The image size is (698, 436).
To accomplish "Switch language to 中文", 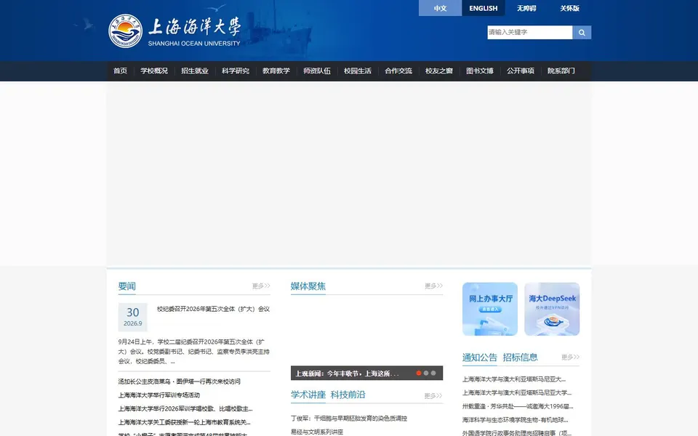I will pos(440,8).
